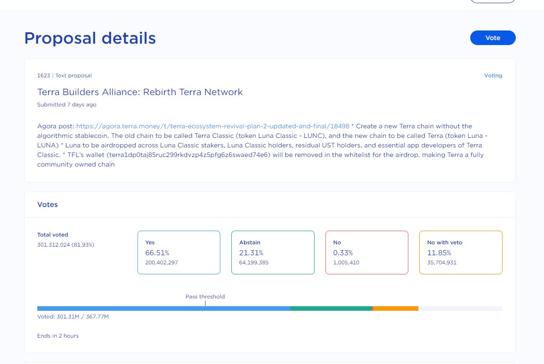Click the 66.51% Yes percentage
Image resolution: width=544 pixels, height=364 pixels.
pos(157,253)
